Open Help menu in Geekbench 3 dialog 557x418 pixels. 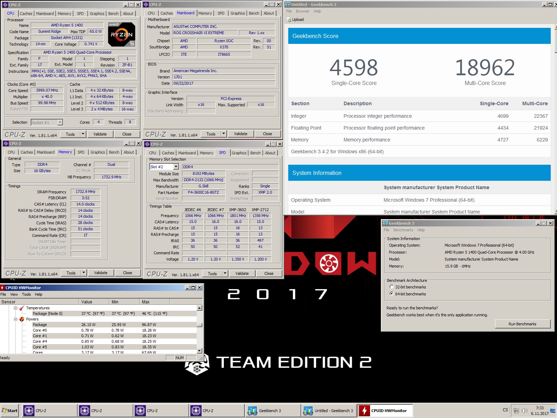pyautogui.click(x=421, y=230)
